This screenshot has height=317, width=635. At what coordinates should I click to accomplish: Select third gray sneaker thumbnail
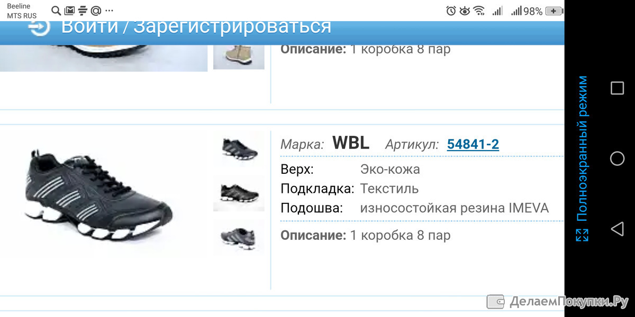coord(239,237)
